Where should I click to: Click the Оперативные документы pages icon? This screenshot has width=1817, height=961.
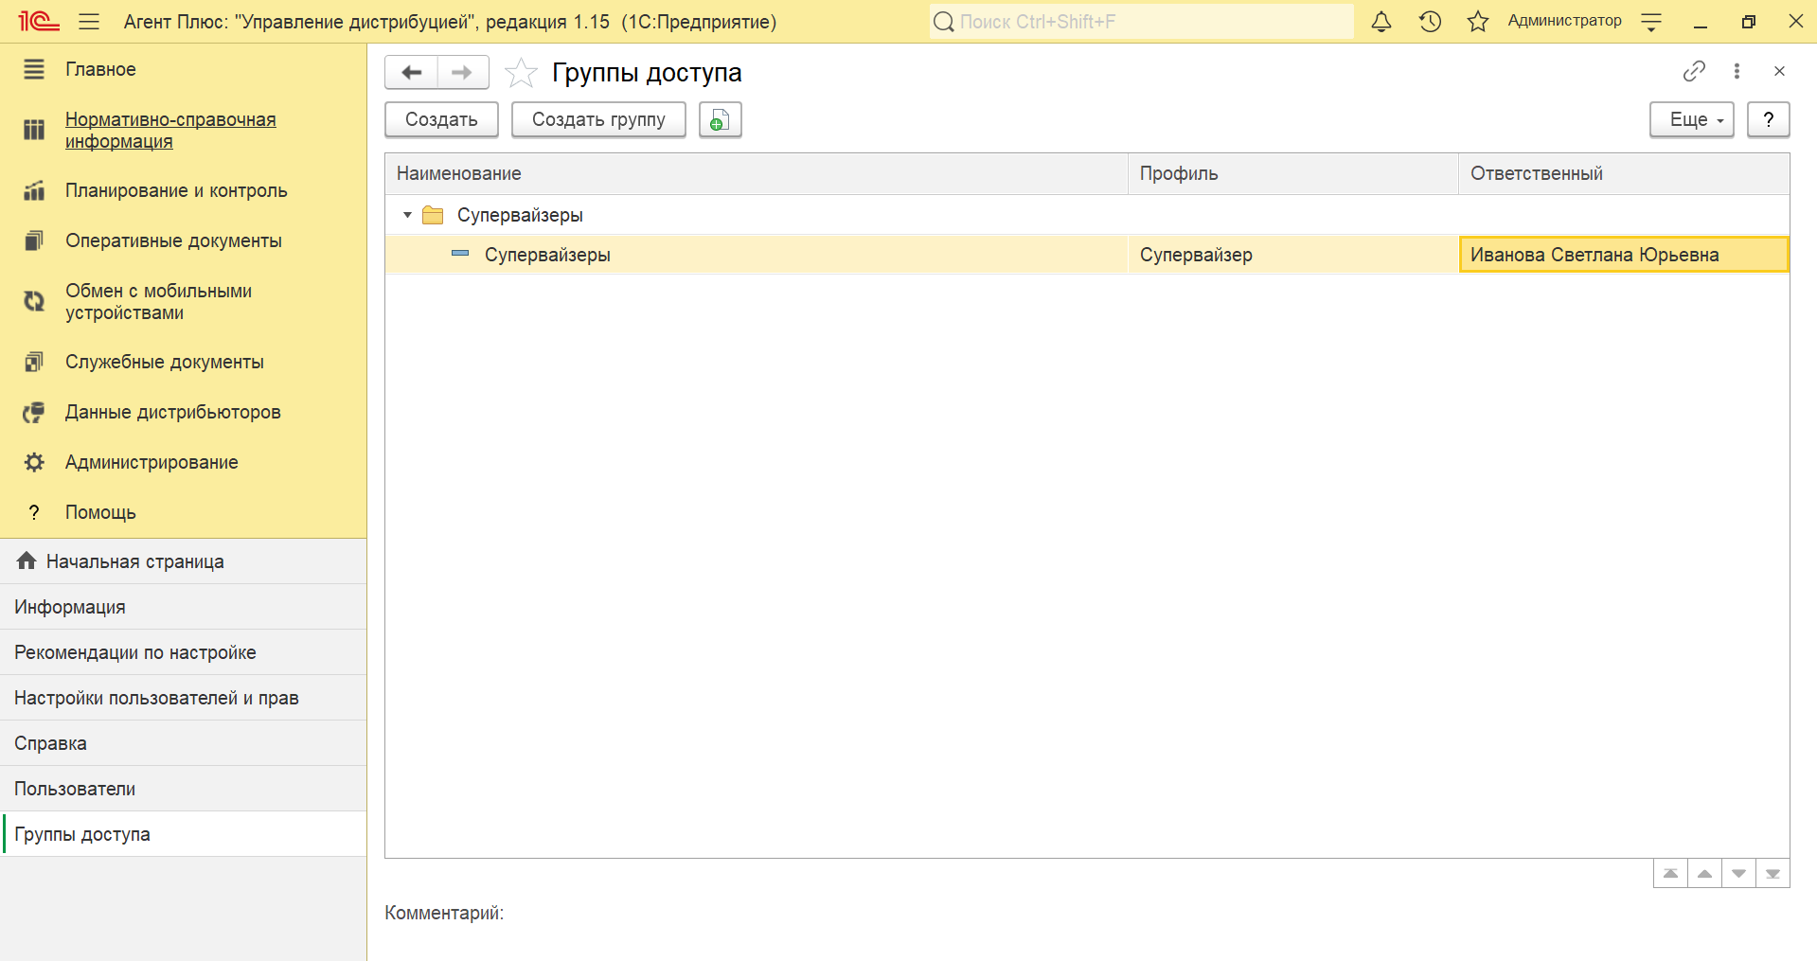click(34, 240)
